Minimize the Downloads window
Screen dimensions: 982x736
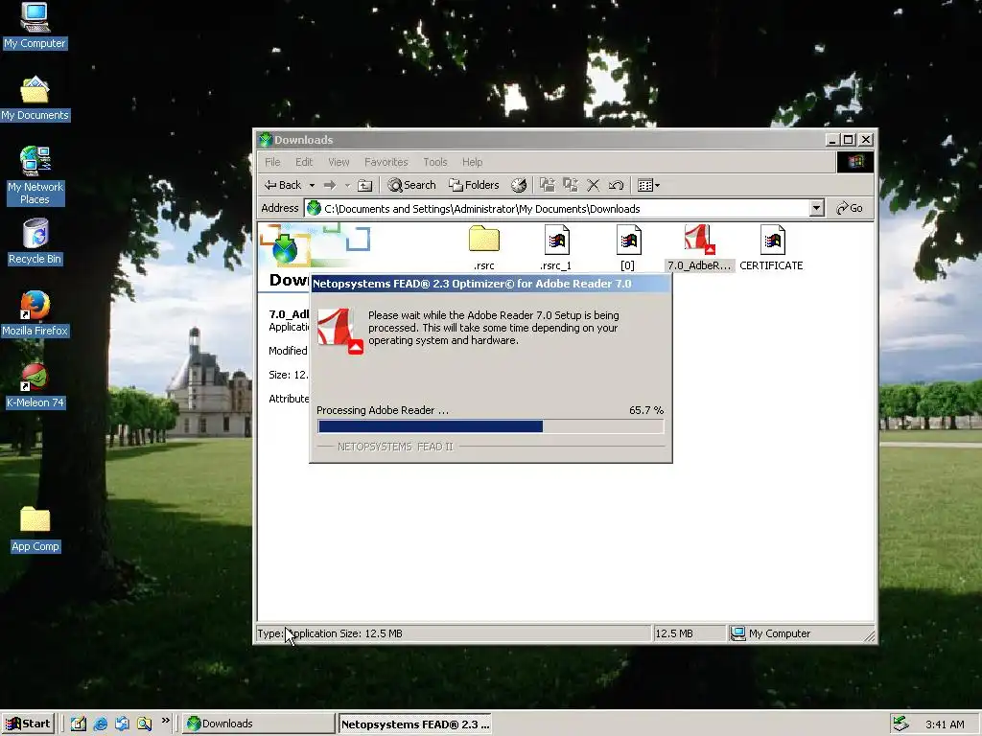coord(832,140)
